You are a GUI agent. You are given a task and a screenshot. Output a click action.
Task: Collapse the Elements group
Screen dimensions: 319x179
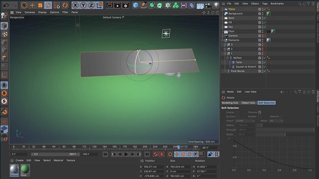tap(223, 40)
